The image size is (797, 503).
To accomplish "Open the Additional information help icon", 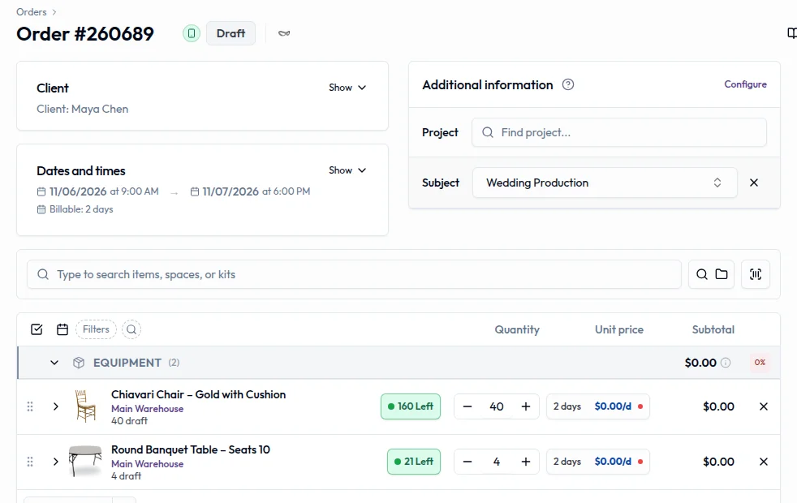I will [x=568, y=85].
